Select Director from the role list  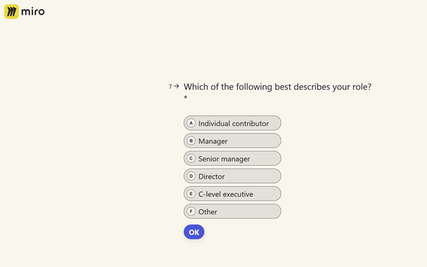pyautogui.click(x=232, y=176)
